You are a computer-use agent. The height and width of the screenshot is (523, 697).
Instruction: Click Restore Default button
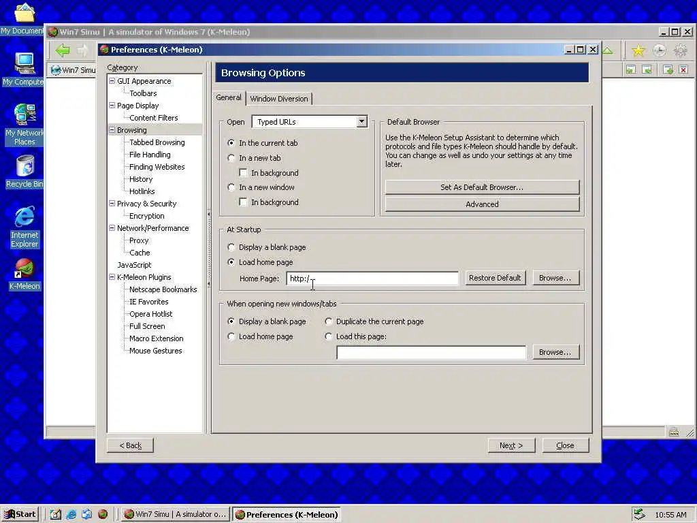(x=495, y=278)
